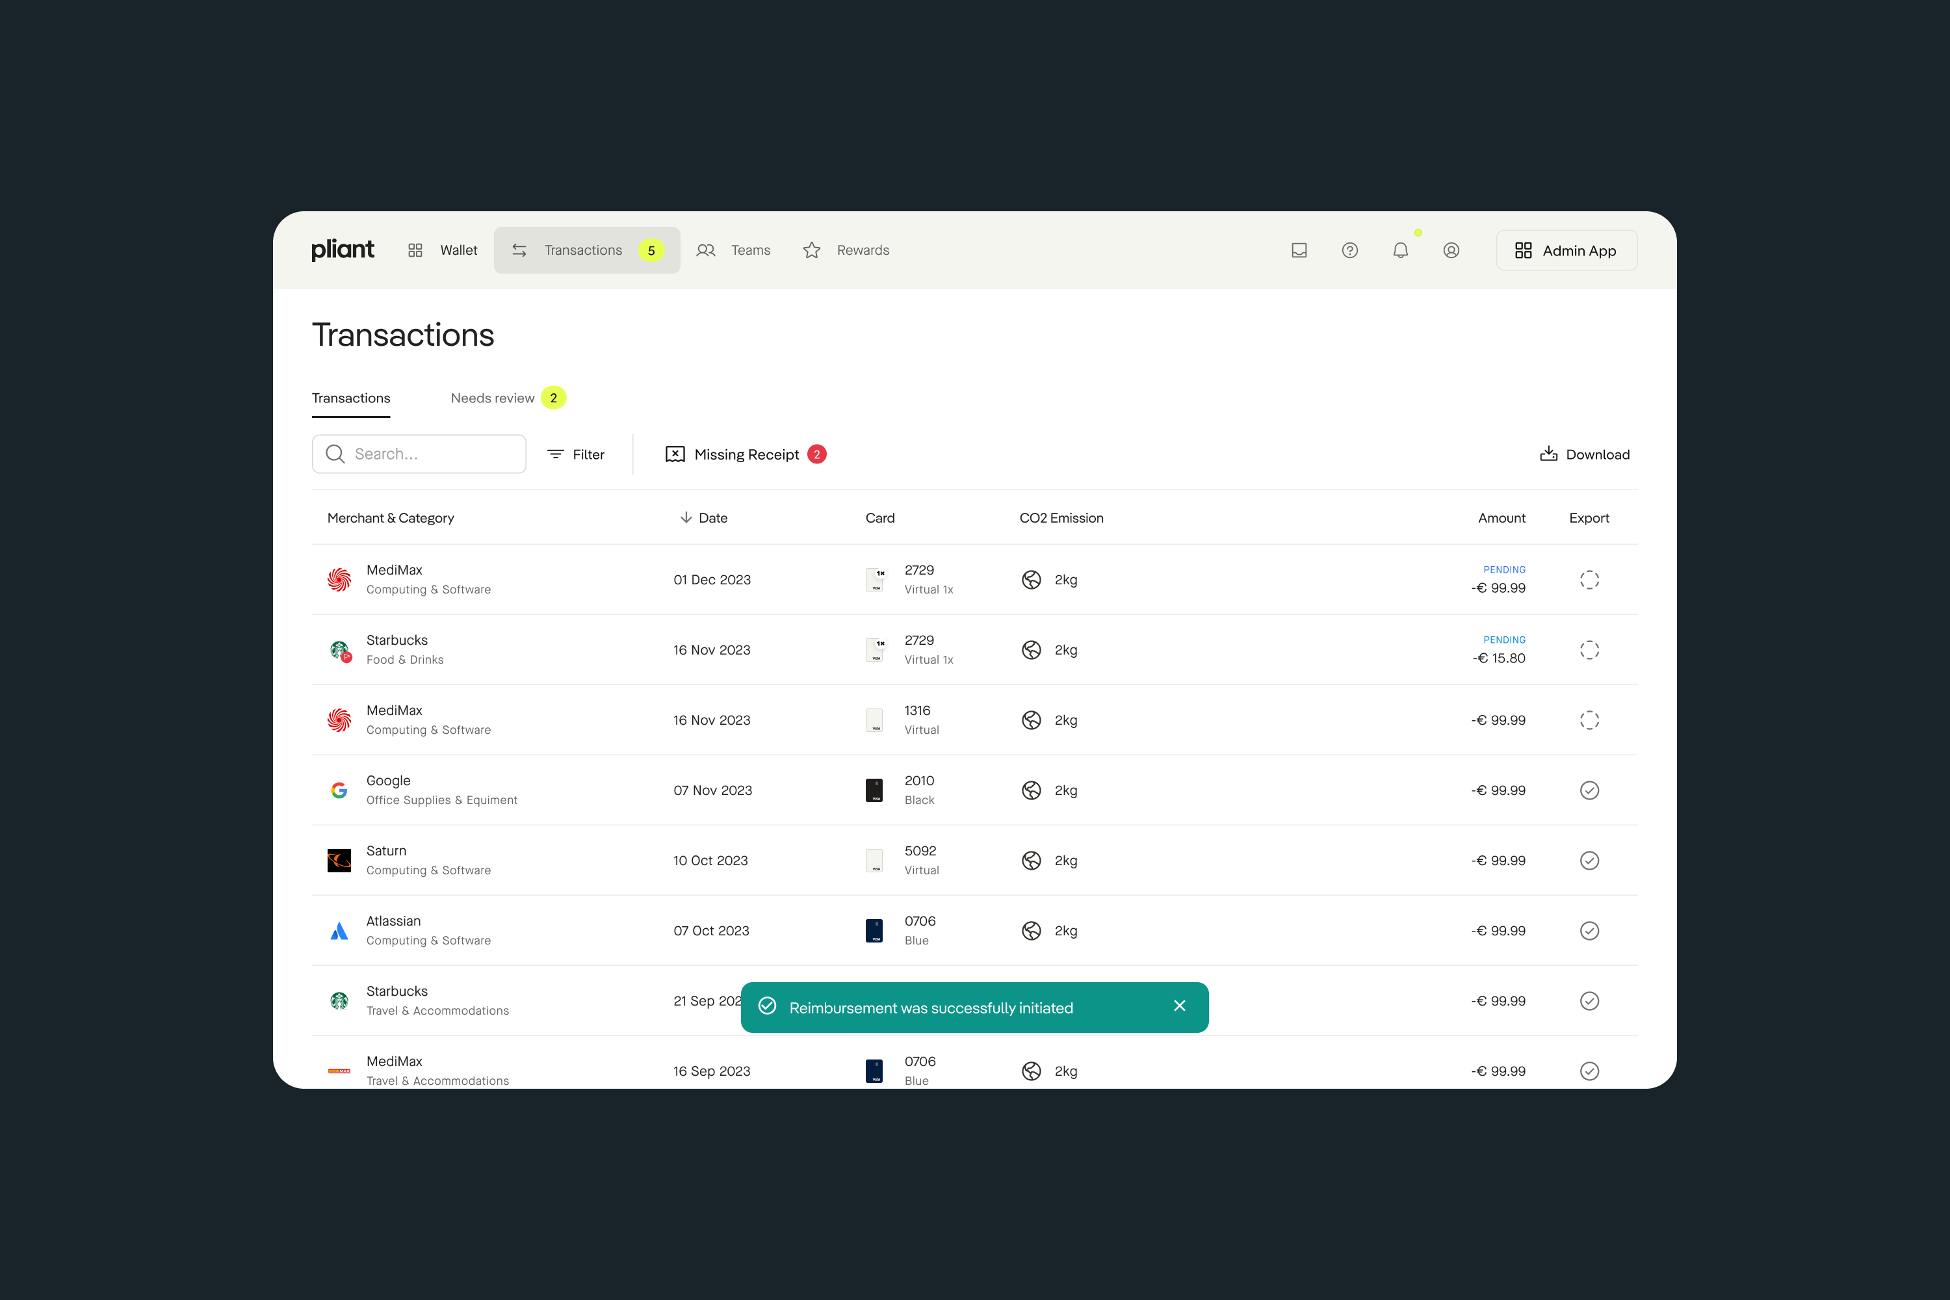
Task: Click the Starbucks logo in 16 Nov row
Action: (339, 650)
